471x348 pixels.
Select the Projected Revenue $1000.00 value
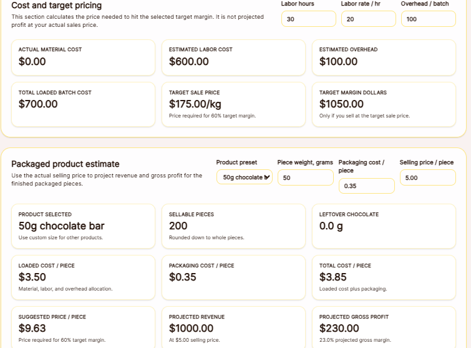tap(191, 328)
